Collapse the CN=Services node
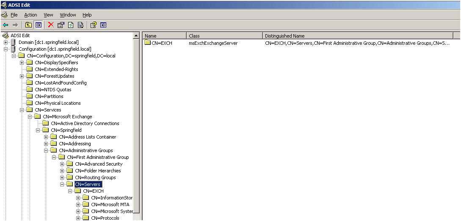Viewport: 461px width, 221px height. click(x=22, y=110)
